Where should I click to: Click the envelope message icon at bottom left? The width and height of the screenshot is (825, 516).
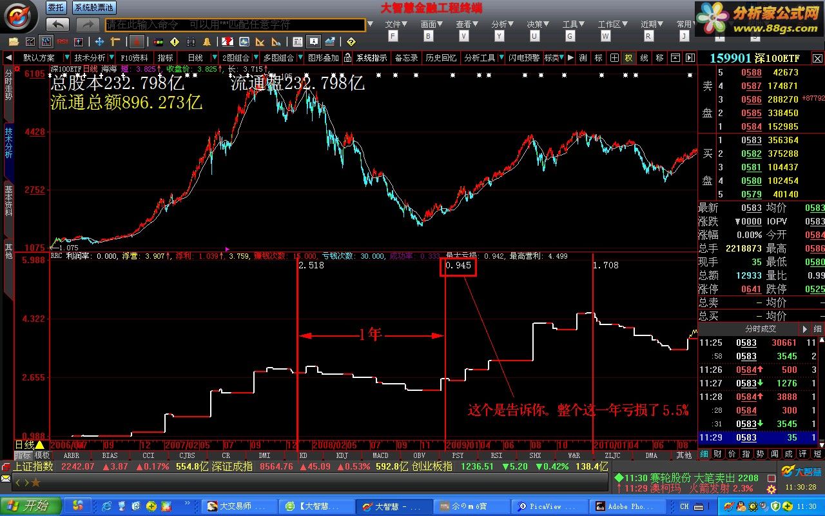point(6,479)
